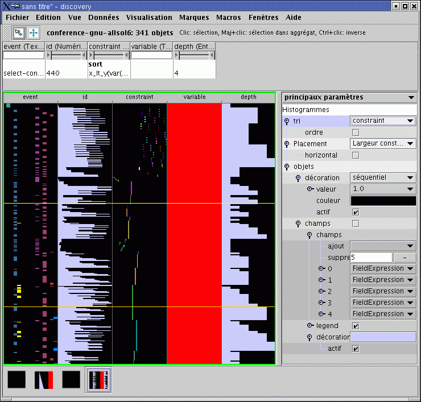
Task: Open the décoration séquentiel dropdown
Action: click(383, 177)
